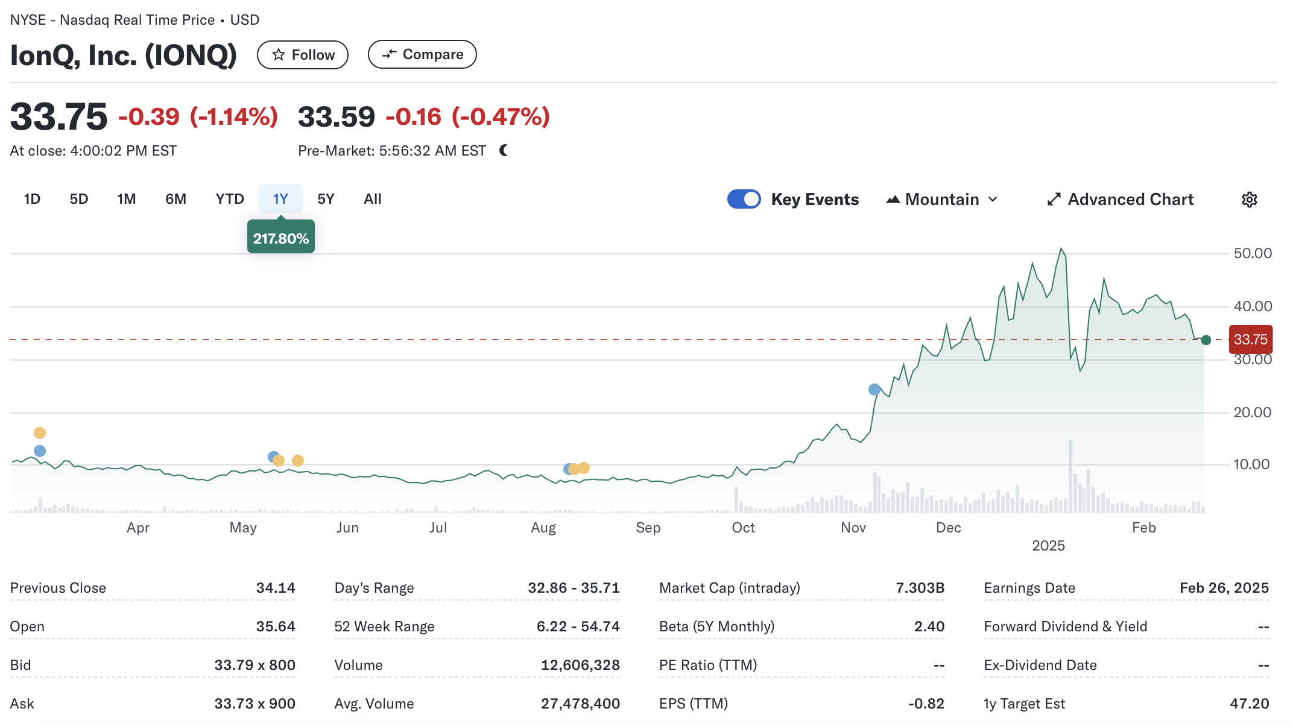Click the 217.80% return tooltip badge
The image size is (1293, 726).
(280, 238)
